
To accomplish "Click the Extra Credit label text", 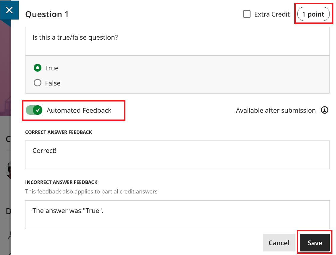I will [x=272, y=14].
